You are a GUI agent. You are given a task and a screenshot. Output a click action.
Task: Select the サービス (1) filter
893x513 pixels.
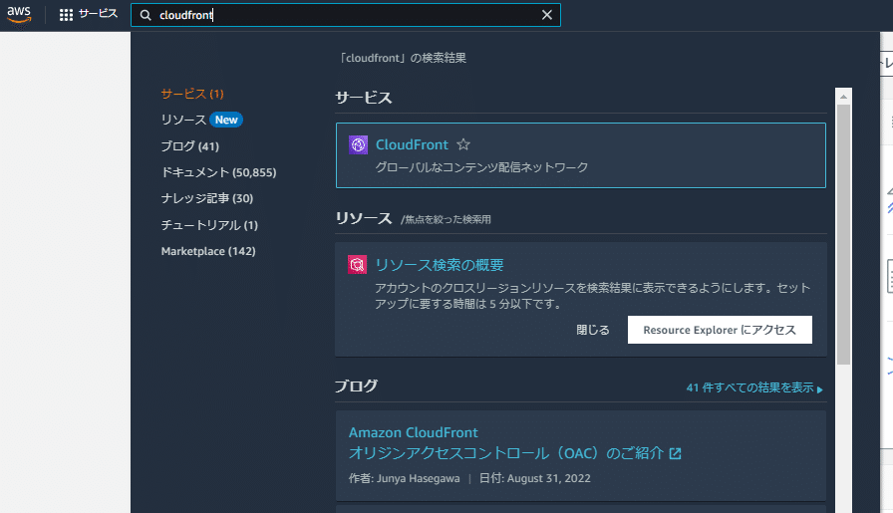(192, 94)
